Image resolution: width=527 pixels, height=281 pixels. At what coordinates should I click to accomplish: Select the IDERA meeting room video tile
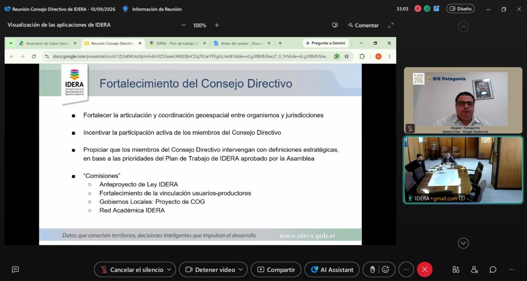pyautogui.click(x=463, y=169)
